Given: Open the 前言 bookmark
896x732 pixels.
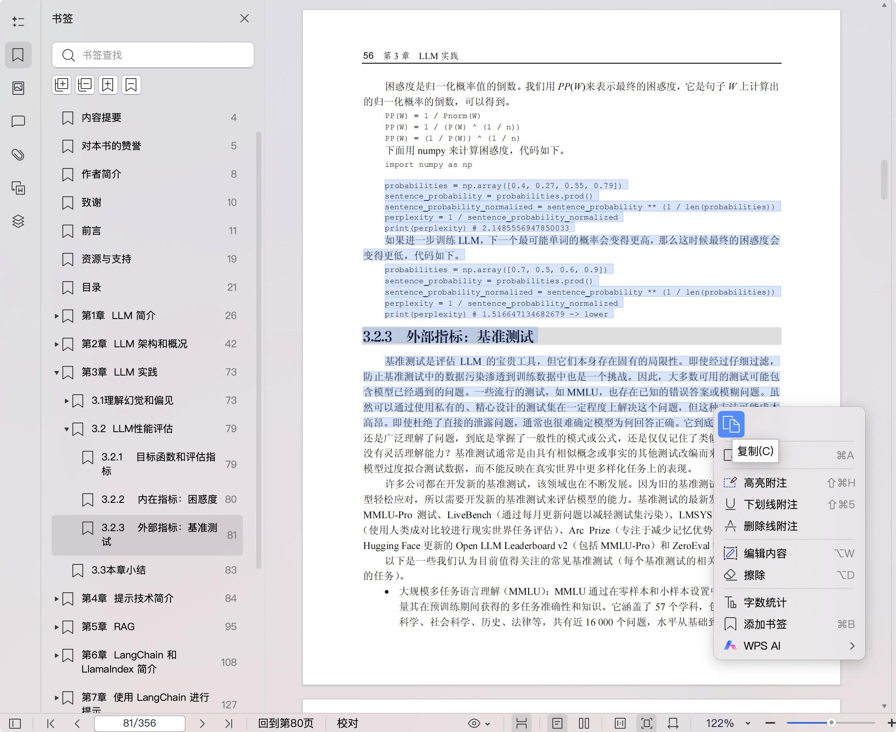Looking at the screenshot, I should coord(147,231).
